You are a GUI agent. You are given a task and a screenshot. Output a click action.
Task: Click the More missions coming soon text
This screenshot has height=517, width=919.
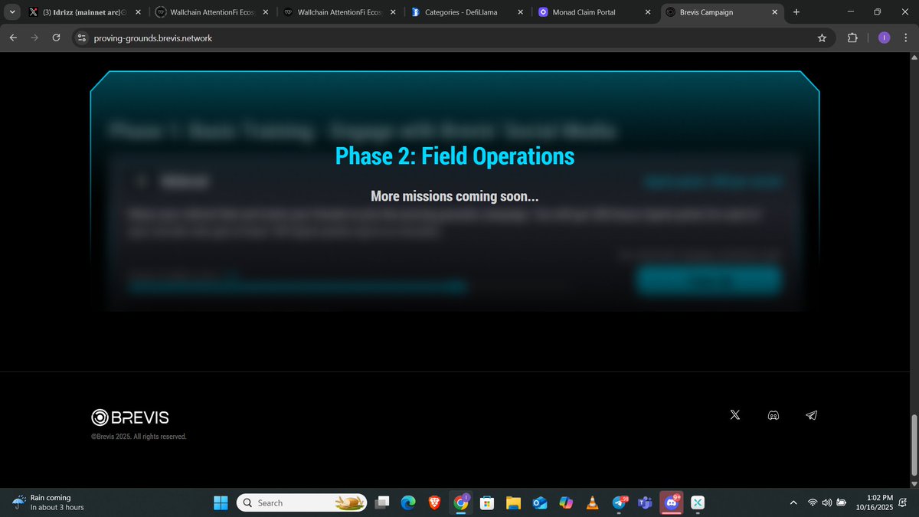455,196
